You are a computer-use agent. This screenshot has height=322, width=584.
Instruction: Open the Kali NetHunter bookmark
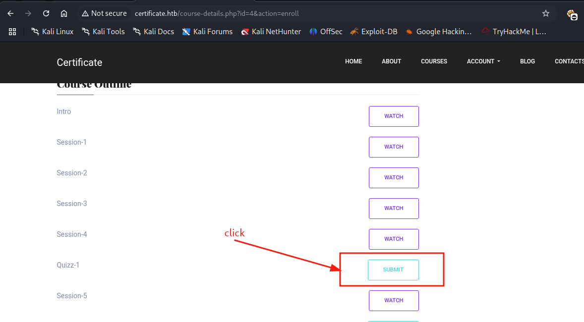pos(271,32)
